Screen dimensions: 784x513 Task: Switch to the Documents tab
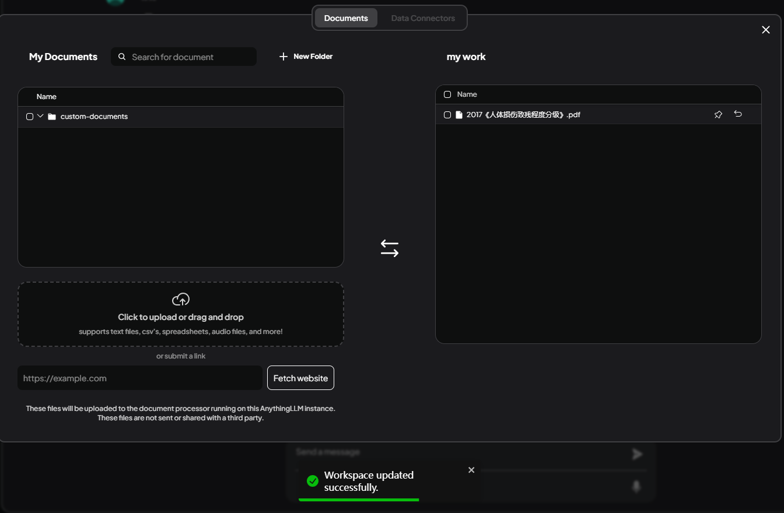(346, 18)
